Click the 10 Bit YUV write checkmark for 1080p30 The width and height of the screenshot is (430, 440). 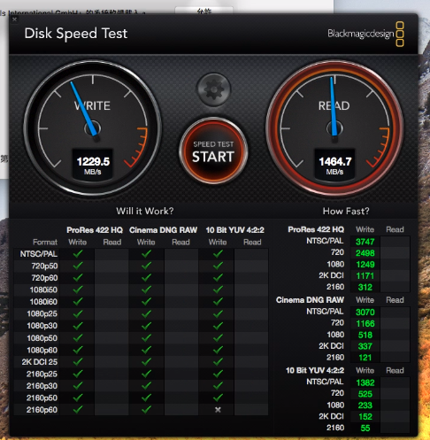pos(218,326)
